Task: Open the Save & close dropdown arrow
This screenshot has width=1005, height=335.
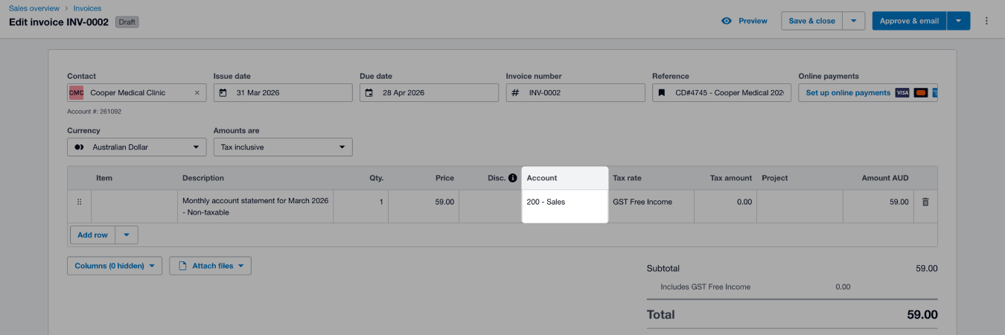Action: coord(853,21)
